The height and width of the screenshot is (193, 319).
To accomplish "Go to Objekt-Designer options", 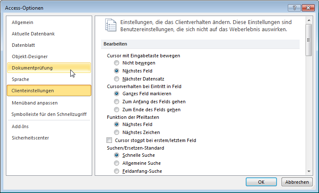I will (30, 56).
